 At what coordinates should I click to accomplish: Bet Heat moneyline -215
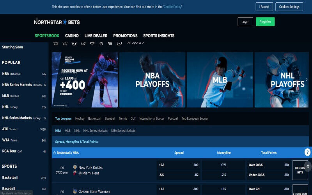pos(223,175)
